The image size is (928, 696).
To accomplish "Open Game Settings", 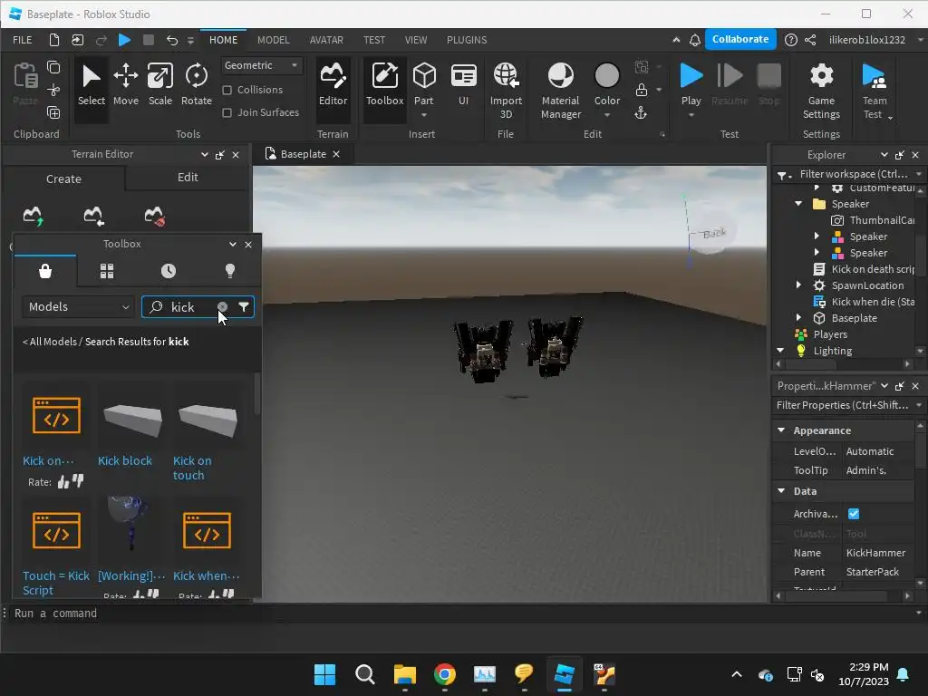I will coord(821,91).
